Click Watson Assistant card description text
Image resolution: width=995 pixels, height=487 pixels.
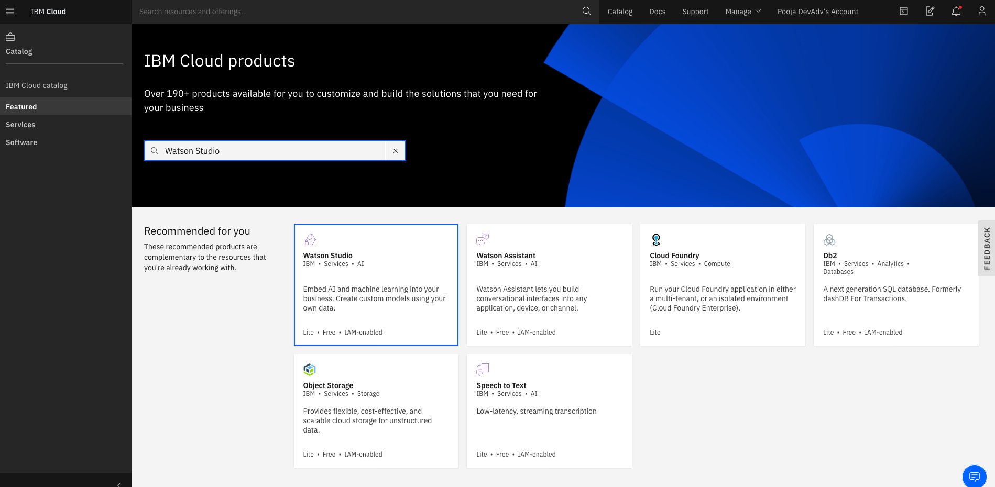531,298
